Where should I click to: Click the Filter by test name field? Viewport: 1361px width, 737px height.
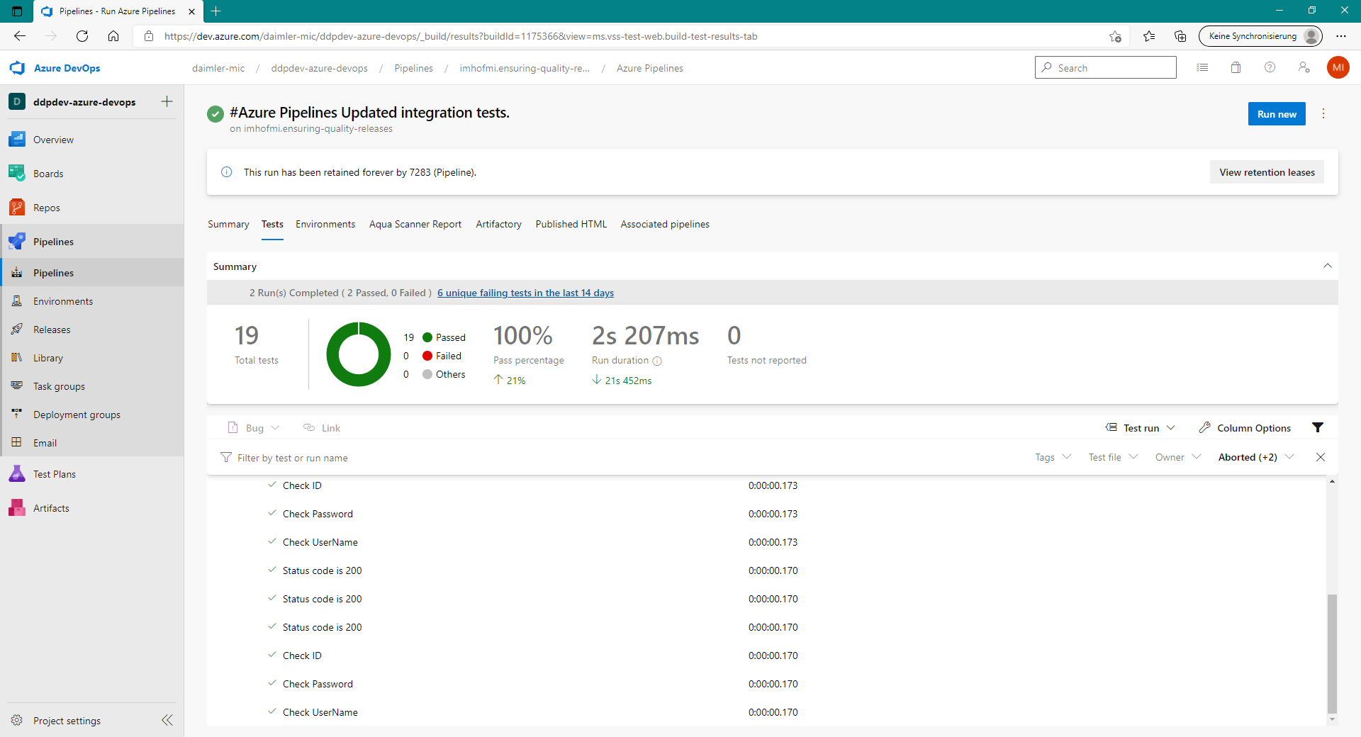click(x=292, y=458)
